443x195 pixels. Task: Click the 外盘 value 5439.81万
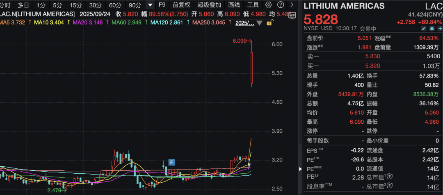[x=351, y=94]
